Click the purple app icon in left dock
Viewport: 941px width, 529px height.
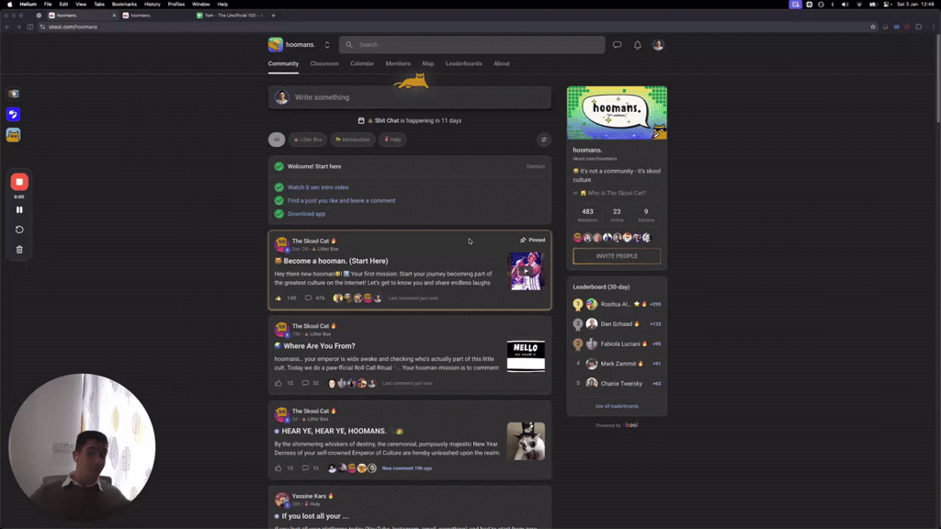13,114
